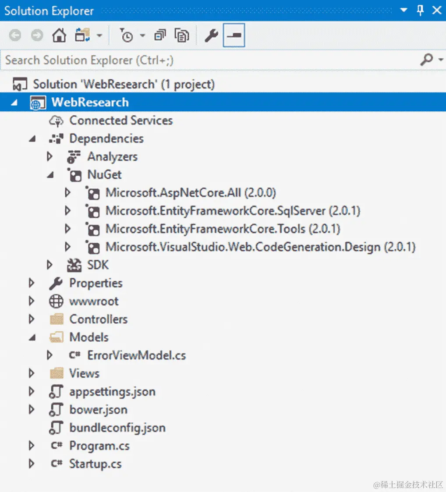Click the Views folder icon

[x=57, y=373]
